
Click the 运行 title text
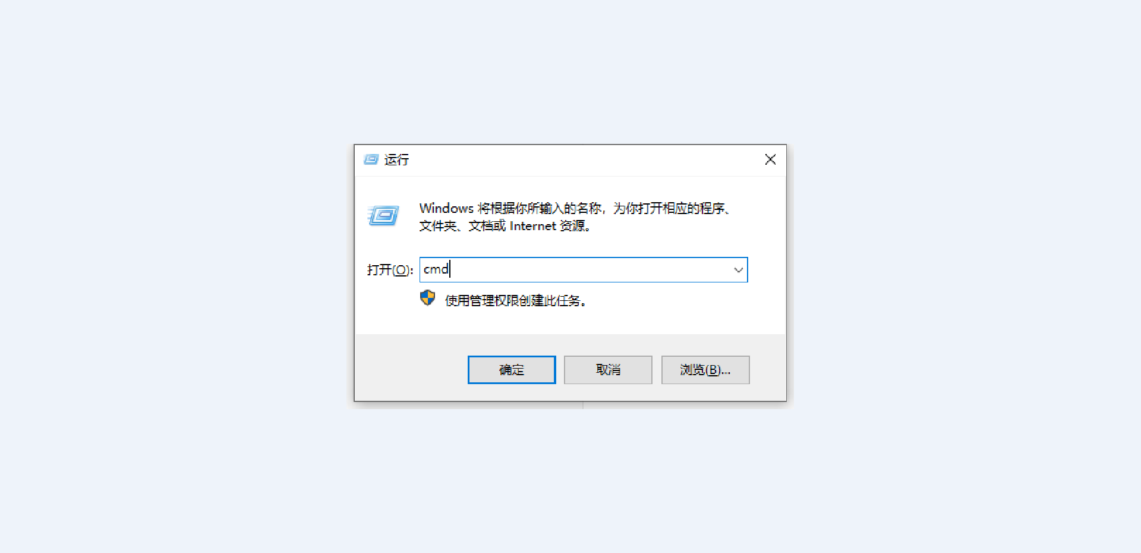(396, 159)
